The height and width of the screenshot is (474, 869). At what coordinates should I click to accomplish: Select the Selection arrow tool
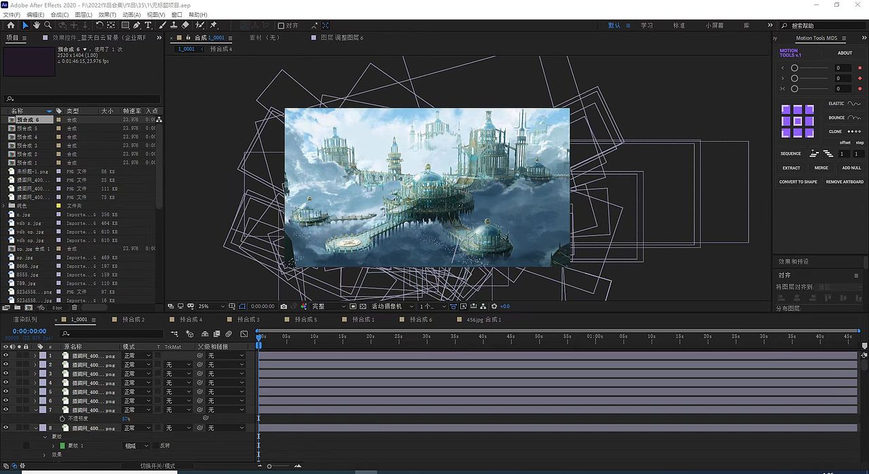click(x=25, y=25)
